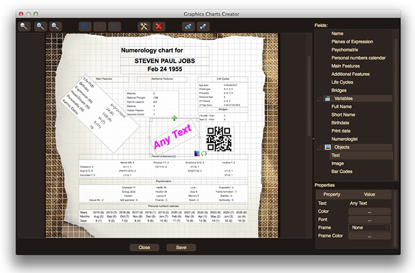Select the Birthdate variable
The height and width of the screenshot is (273, 415).
(x=340, y=123)
